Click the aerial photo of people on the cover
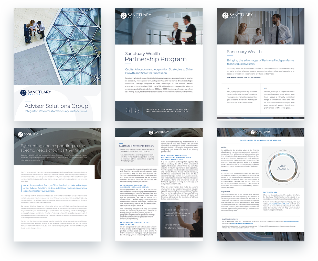This screenshot has width=318, height=261. pyautogui.click(x=57, y=46)
